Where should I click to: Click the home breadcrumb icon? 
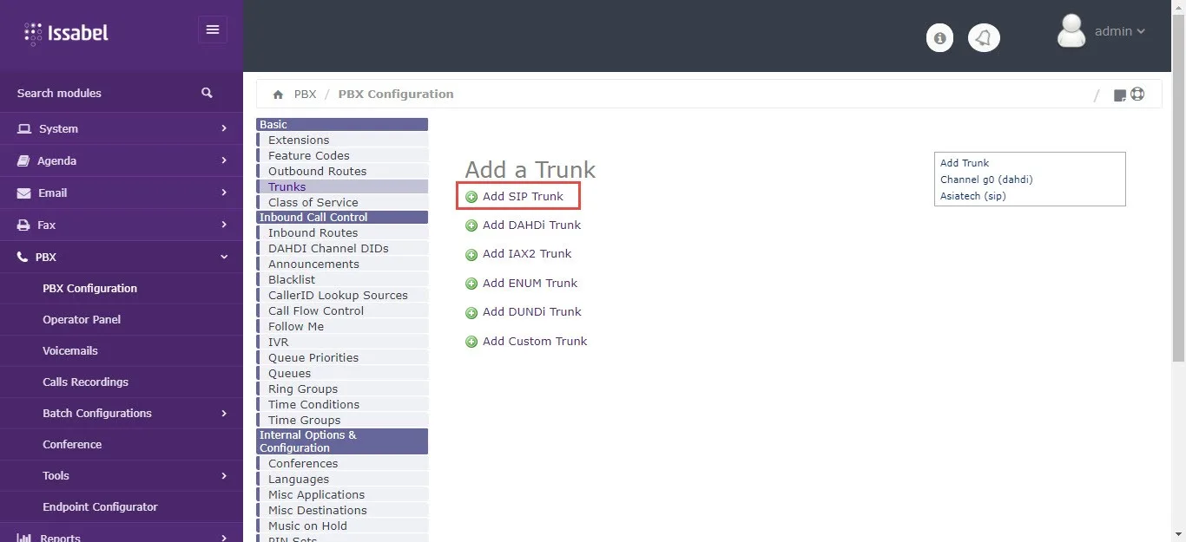pyautogui.click(x=278, y=95)
